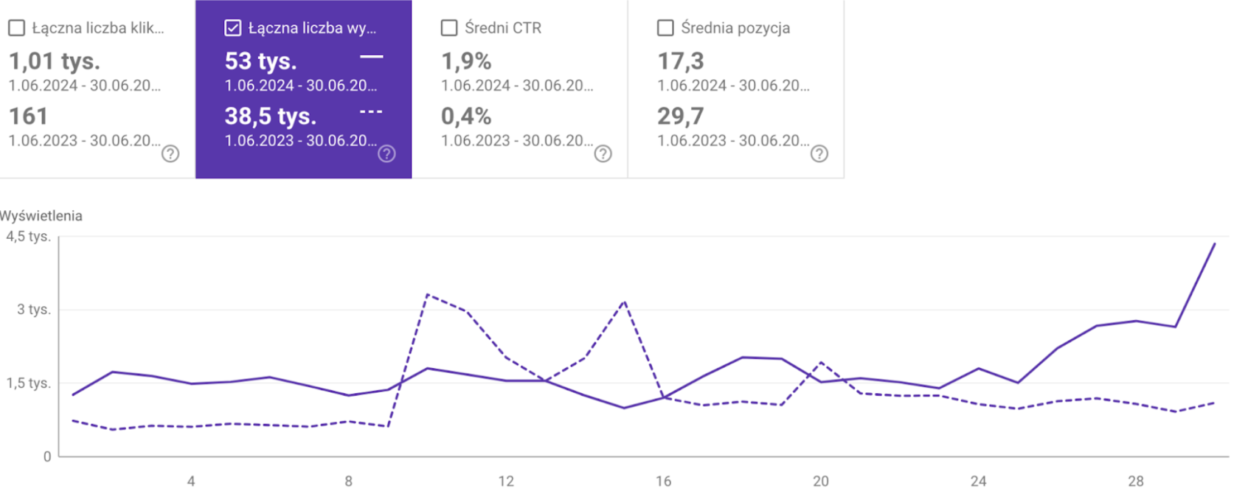1233x491 pixels.
Task: Click solid line legend marker beside 53 tys.
Action: tap(371, 56)
